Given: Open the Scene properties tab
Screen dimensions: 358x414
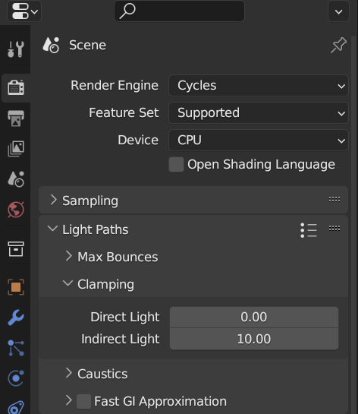Looking at the screenshot, I should [16, 179].
